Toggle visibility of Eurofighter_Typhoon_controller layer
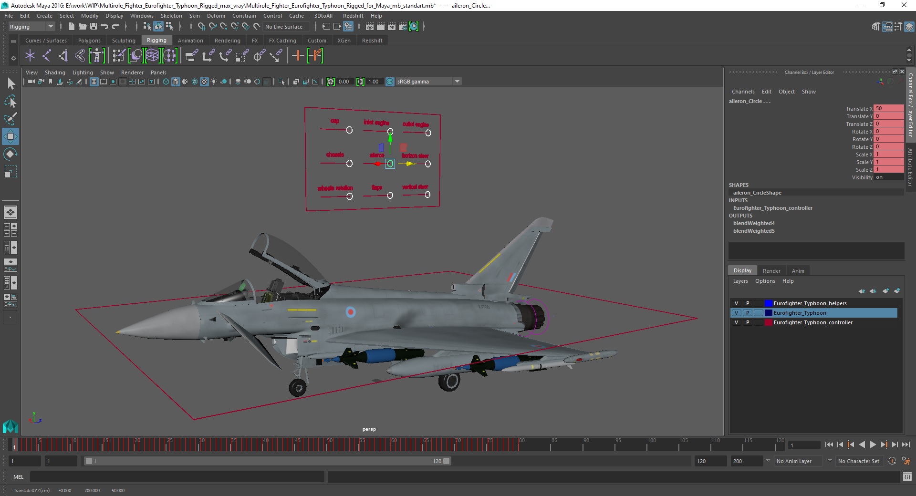The image size is (916, 496). coord(736,322)
